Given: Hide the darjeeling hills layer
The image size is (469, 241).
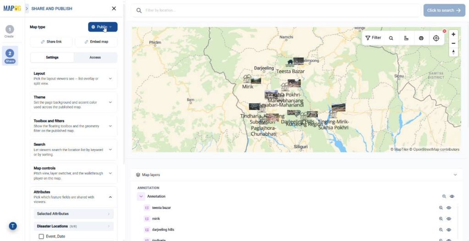Looking at the screenshot, I should [449, 230].
